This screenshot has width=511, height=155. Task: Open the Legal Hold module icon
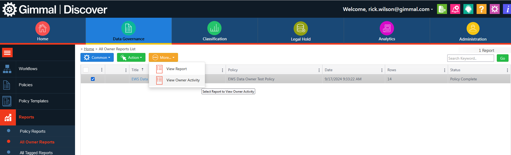pyautogui.click(x=300, y=28)
